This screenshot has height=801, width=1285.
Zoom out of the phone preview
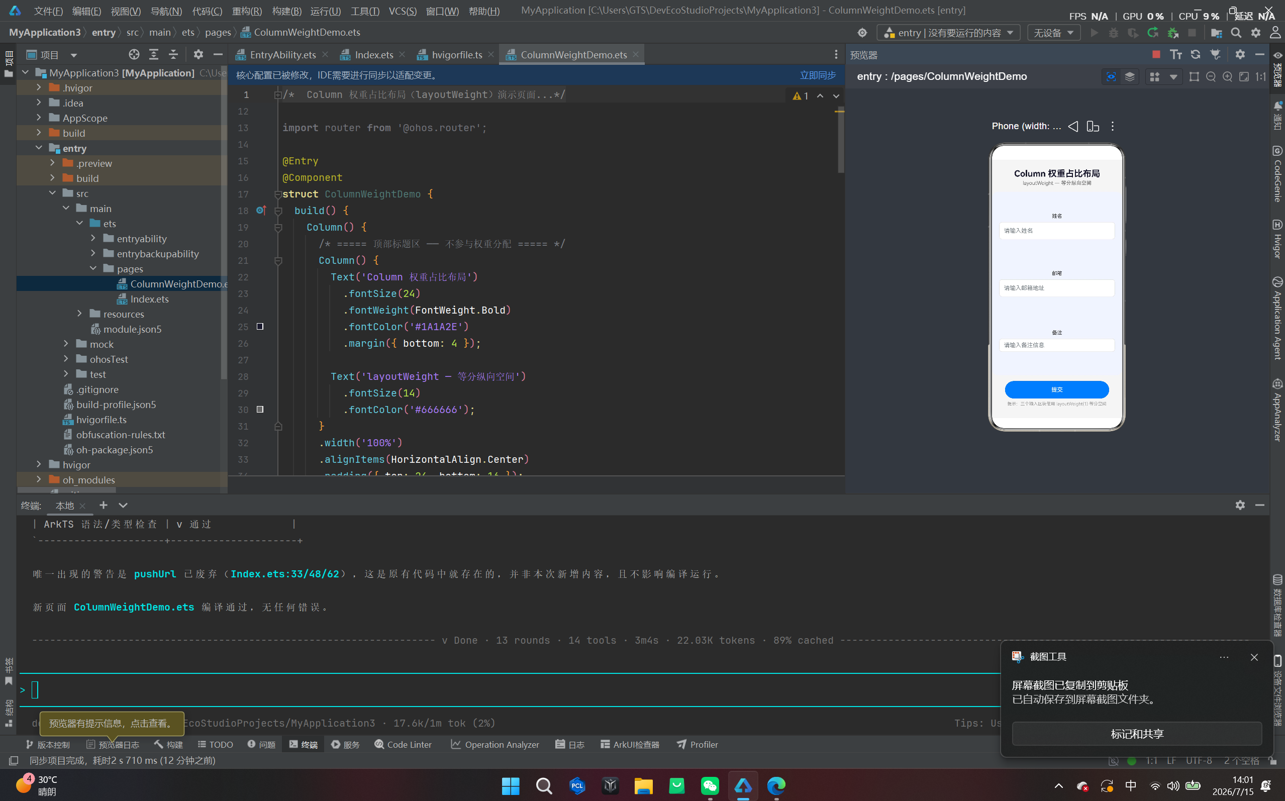point(1211,77)
